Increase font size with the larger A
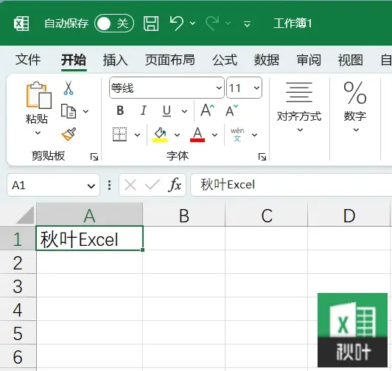The height and width of the screenshot is (371, 392). point(208,110)
